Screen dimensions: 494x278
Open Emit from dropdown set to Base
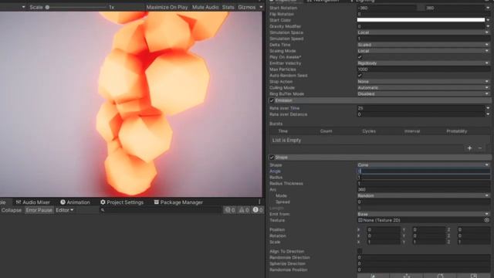(424, 214)
